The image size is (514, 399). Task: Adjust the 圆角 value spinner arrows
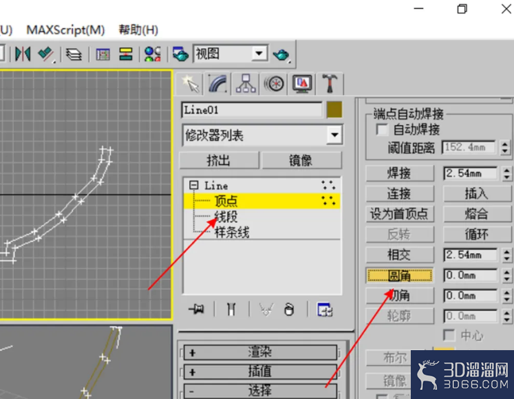point(506,275)
